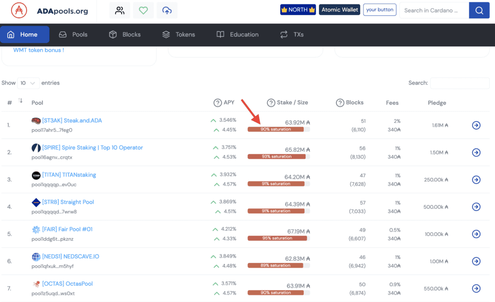The image size is (495, 302).
Task: Open details arrow for Steak.and.ADA pool
Action: [x=476, y=125]
